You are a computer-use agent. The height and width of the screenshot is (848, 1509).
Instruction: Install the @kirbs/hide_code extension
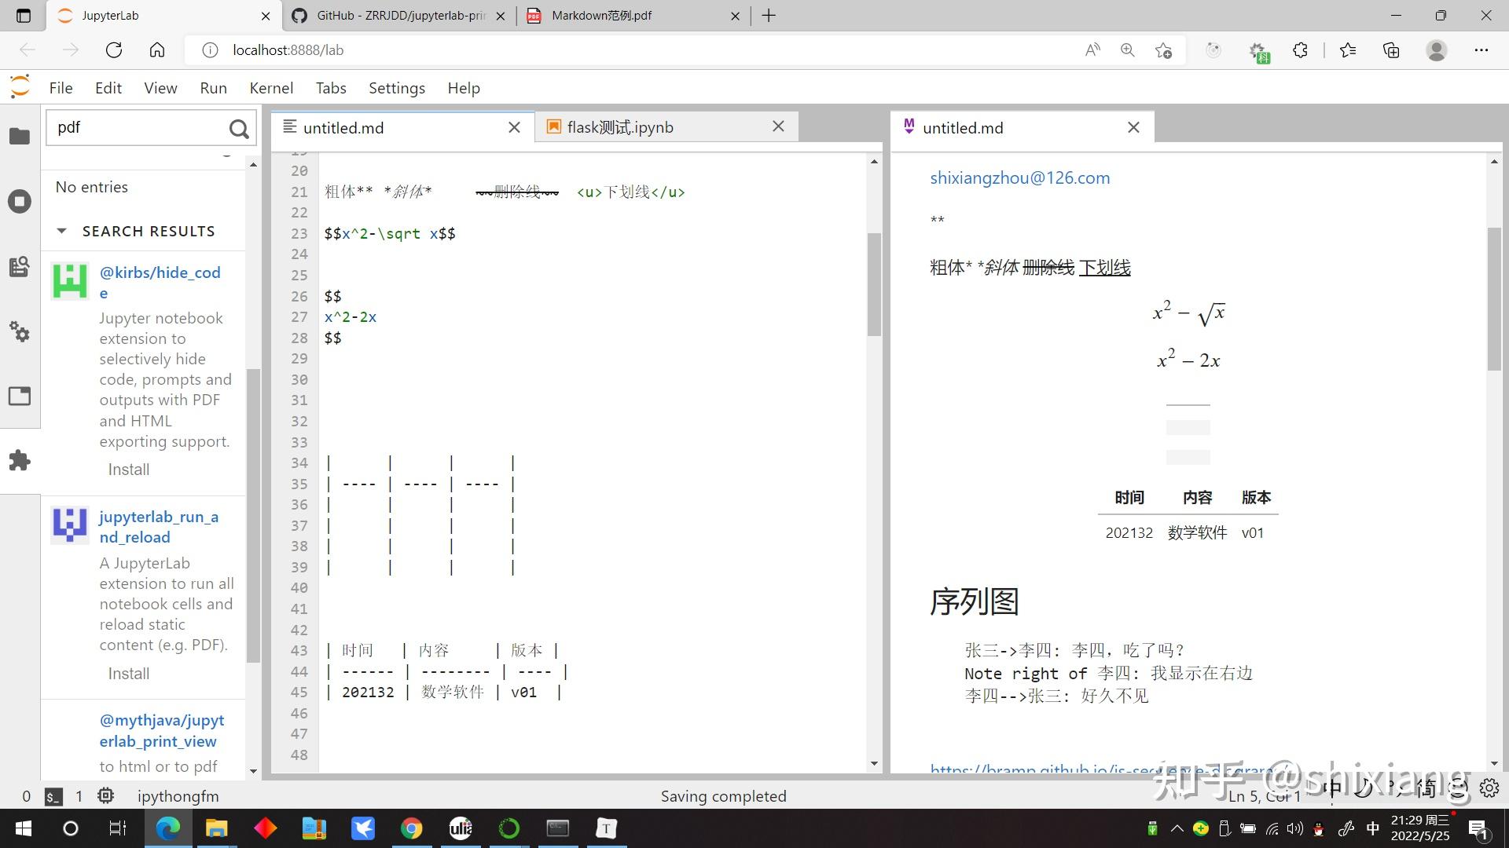tap(129, 470)
